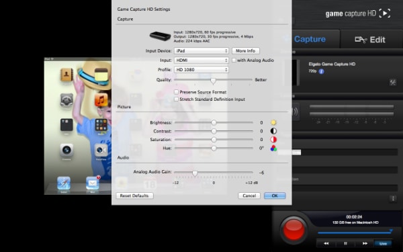403x252 pixels.
Task: Tap yellow Notes icon in iPad preview
Action: [x=101, y=75]
